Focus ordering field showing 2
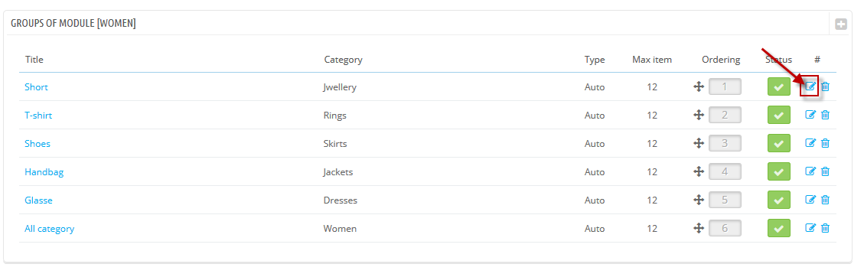864x277 pixels. pyautogui.click(x=725, y=115)
